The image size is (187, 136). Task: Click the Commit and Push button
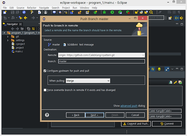click(136, 124)
